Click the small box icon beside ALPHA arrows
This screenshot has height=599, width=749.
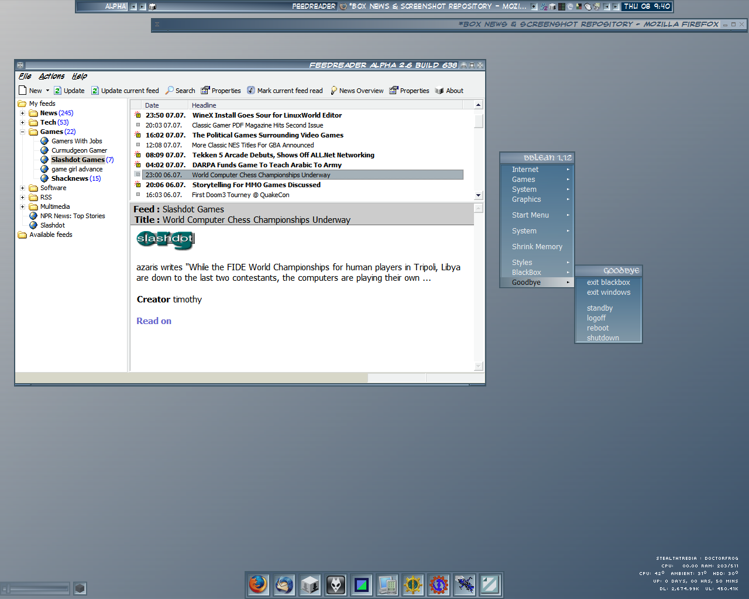pos(152,7)
